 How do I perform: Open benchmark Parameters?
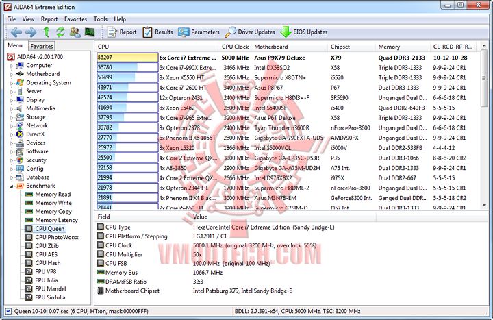pyautogui.click(x=199, y=32)
